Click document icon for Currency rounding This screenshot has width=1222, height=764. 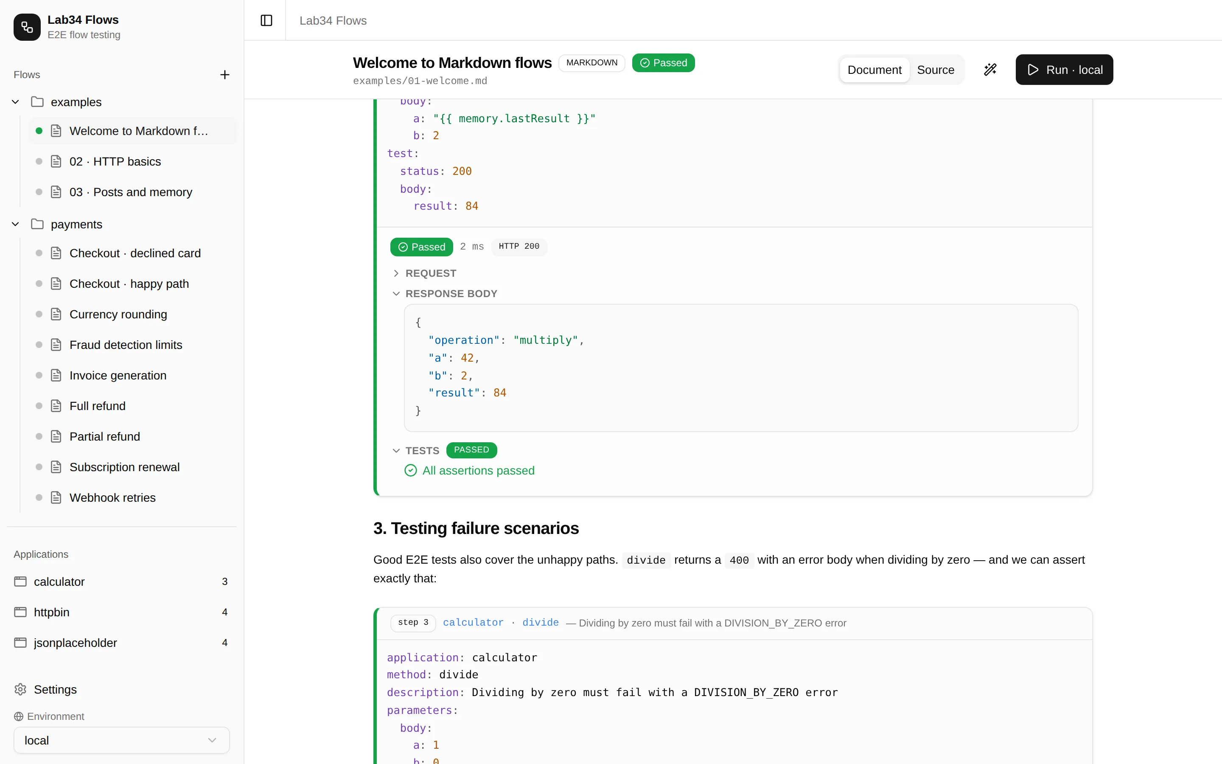[56, 314]
